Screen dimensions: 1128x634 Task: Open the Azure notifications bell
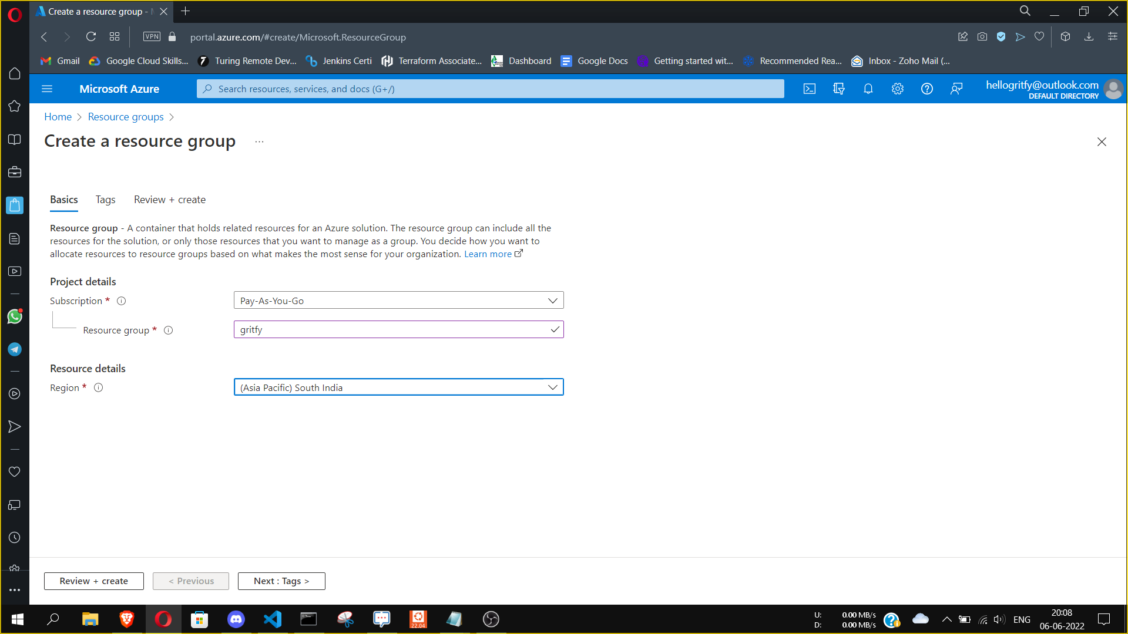point(868,89)
